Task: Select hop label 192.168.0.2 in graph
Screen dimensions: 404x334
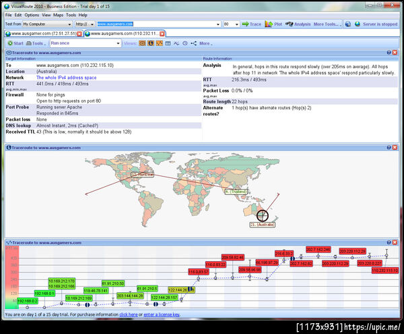Action: [x=28, y=301]
